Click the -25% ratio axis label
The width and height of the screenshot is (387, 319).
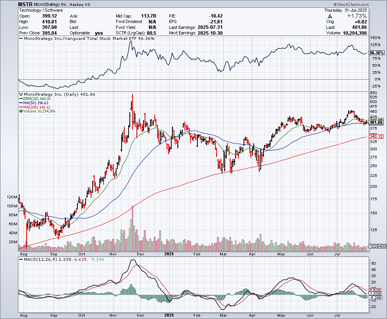pyautogui.click(x=375, y=86)
